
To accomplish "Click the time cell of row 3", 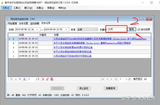I will [28, 47].
